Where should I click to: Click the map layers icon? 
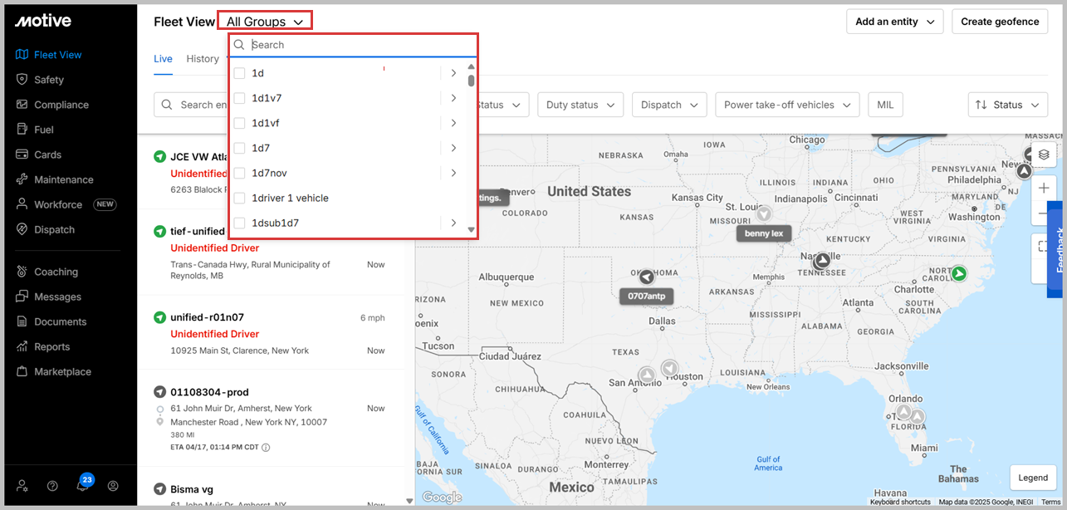[x=1044, y=154]
